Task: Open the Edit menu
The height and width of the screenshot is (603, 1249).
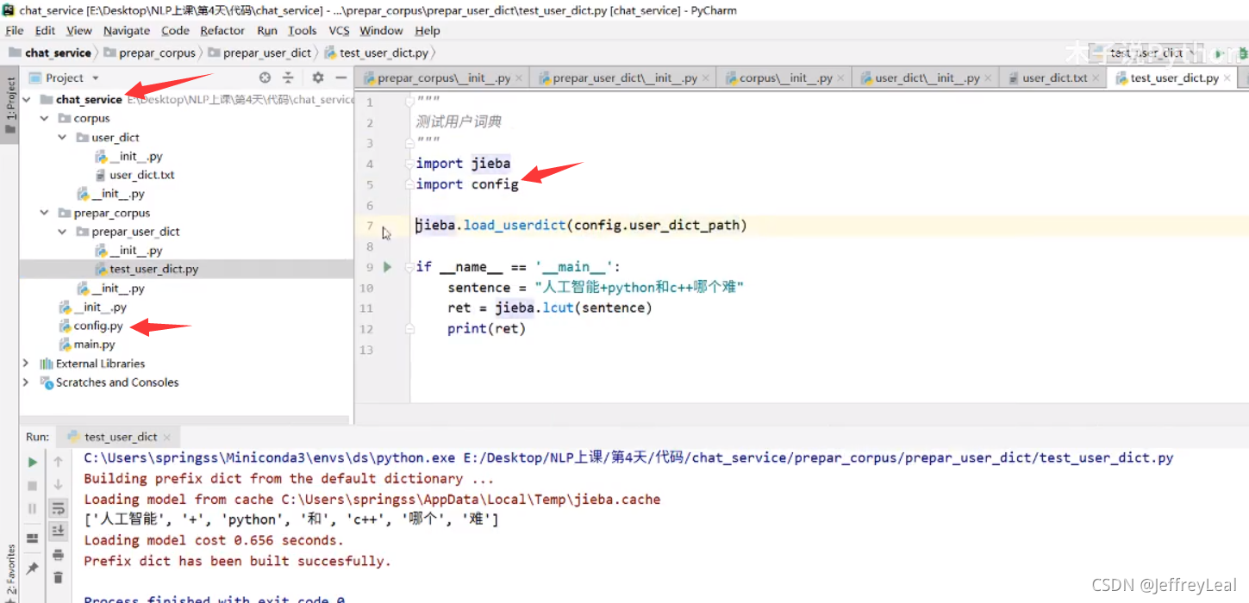Action: (45, 30)
